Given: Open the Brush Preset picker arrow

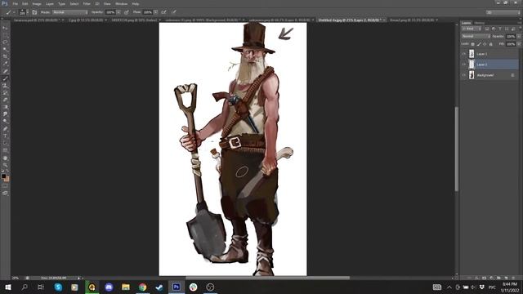Looking at the screenshot, I should (x=27, y=12).
